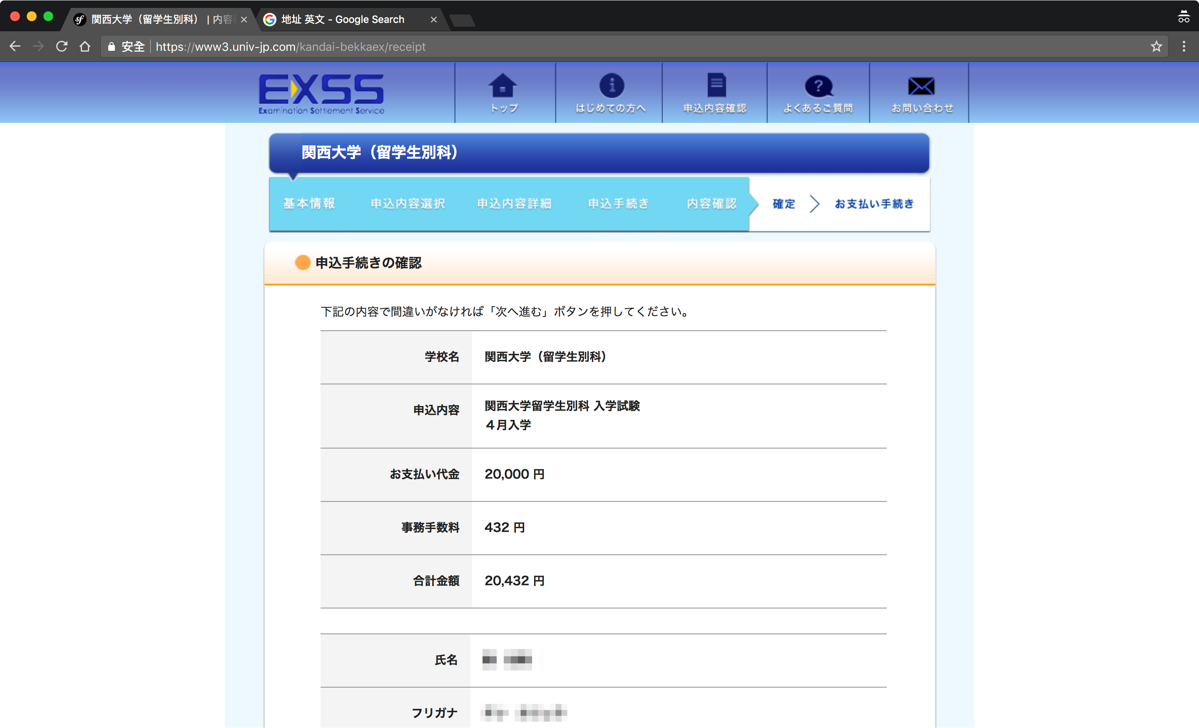Click 申込内容選択 step
Viewport: 1199px width, 728px height.
(x=408, y=203)
